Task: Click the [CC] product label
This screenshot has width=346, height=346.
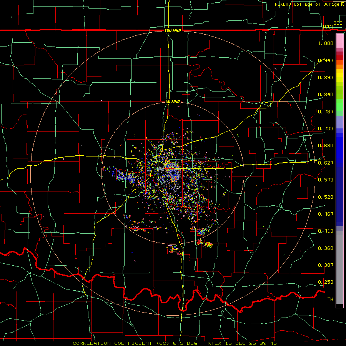Action: pos(328,27)
